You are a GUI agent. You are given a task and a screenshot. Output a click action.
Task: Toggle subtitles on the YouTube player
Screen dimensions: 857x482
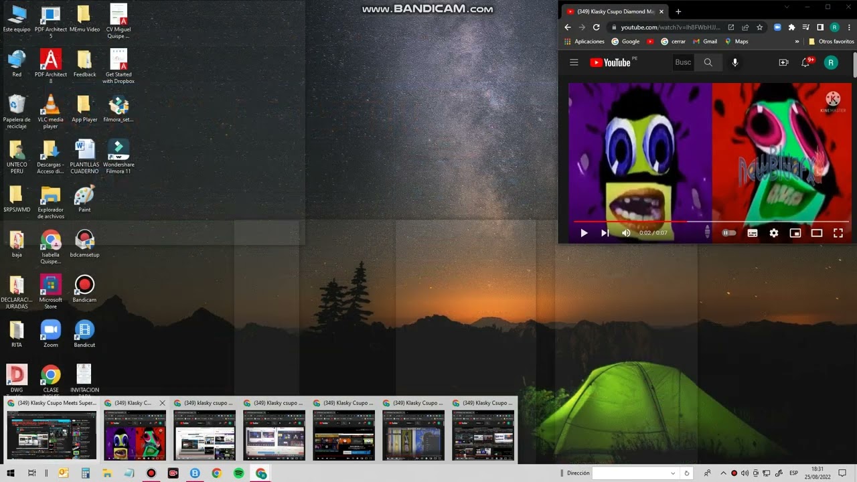753,233
